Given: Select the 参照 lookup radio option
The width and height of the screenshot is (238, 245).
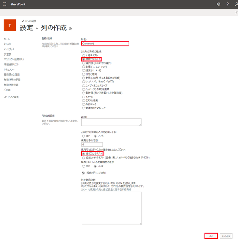Looking at the screenshot, I should [84, 78].
